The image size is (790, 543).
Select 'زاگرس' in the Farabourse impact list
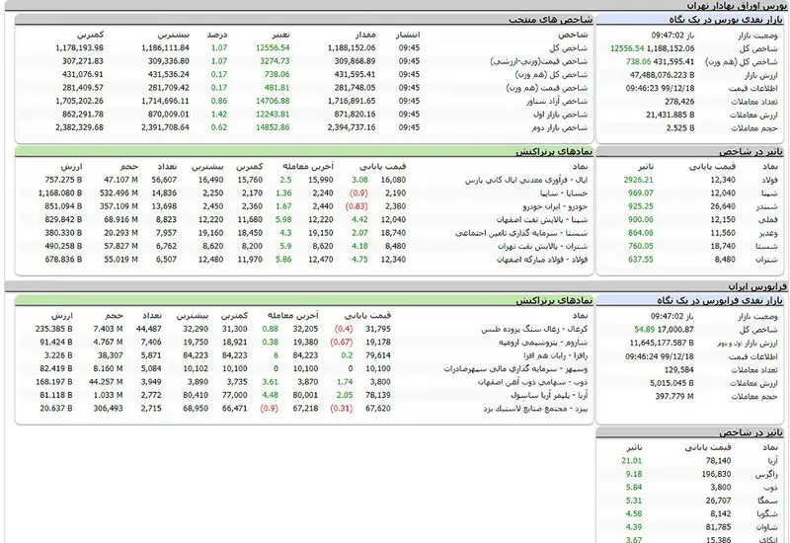[766, 474]
